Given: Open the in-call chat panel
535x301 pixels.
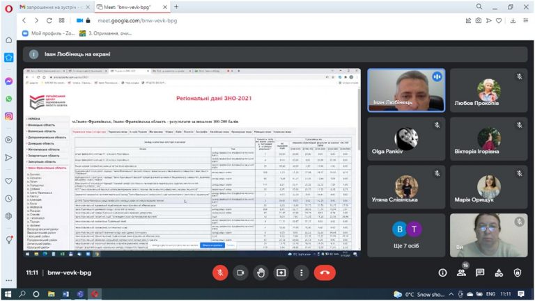Looking at the screenshot, I should pyautogui.click(x=480, y=272).
